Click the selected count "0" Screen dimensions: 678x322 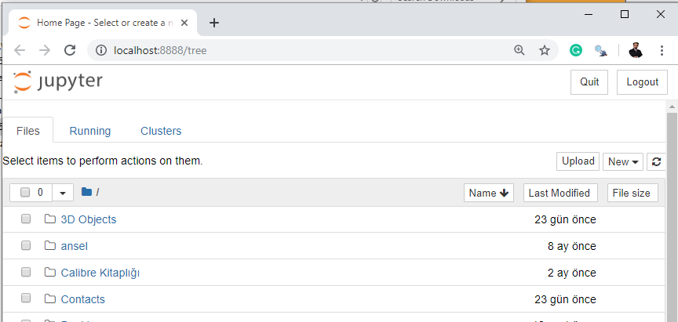click(x=40, y=193)
